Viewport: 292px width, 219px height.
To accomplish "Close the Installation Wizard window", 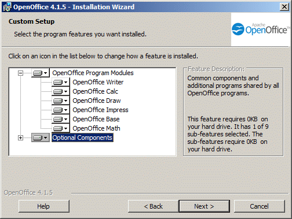I will 284,7.
